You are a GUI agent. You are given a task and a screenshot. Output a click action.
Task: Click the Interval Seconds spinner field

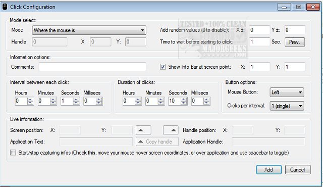pos(70,101)
